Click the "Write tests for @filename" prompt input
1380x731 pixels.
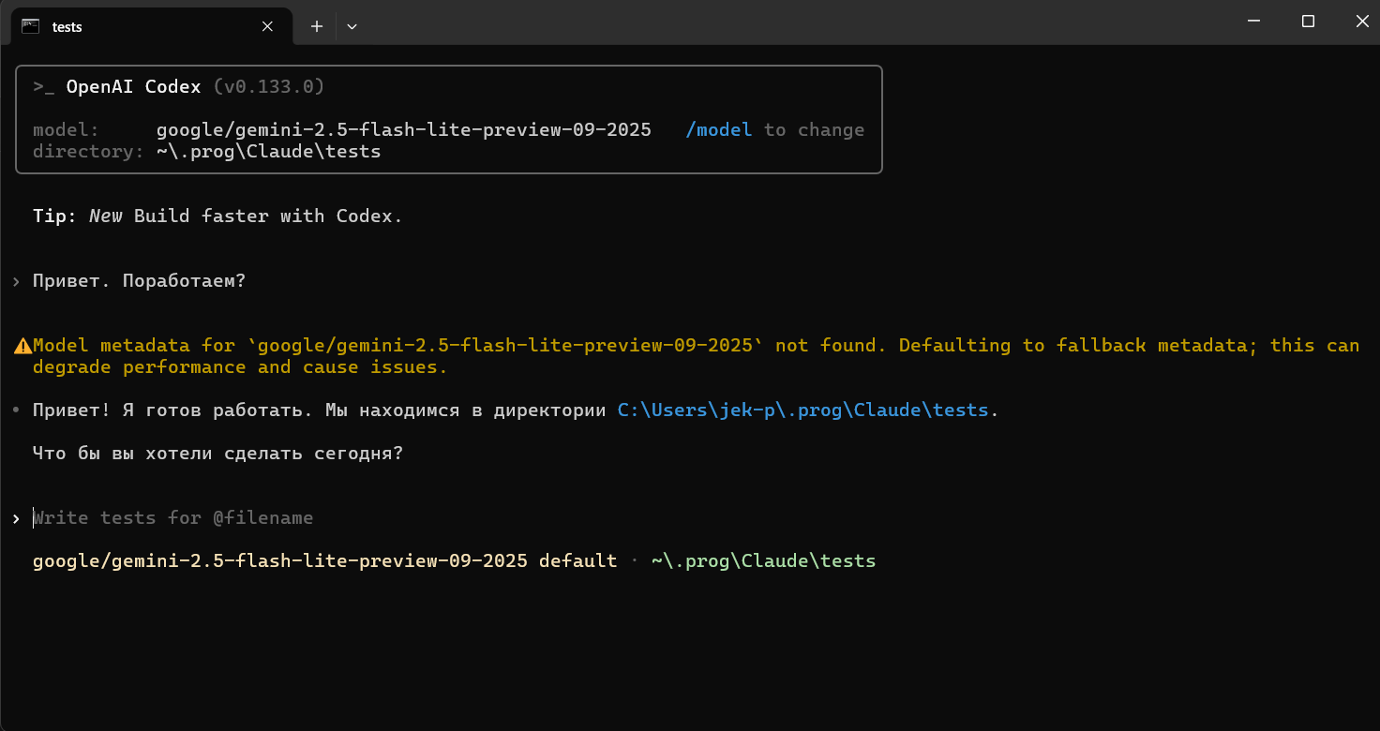[x=173, y=517]
